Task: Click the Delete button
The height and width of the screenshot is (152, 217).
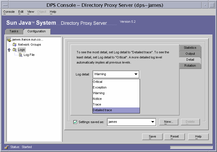Action: click(190, 122)
